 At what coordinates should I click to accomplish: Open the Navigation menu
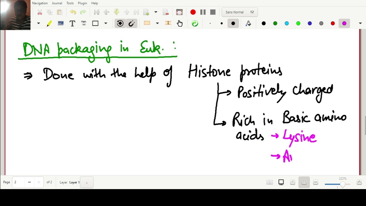tap(40, 3)
